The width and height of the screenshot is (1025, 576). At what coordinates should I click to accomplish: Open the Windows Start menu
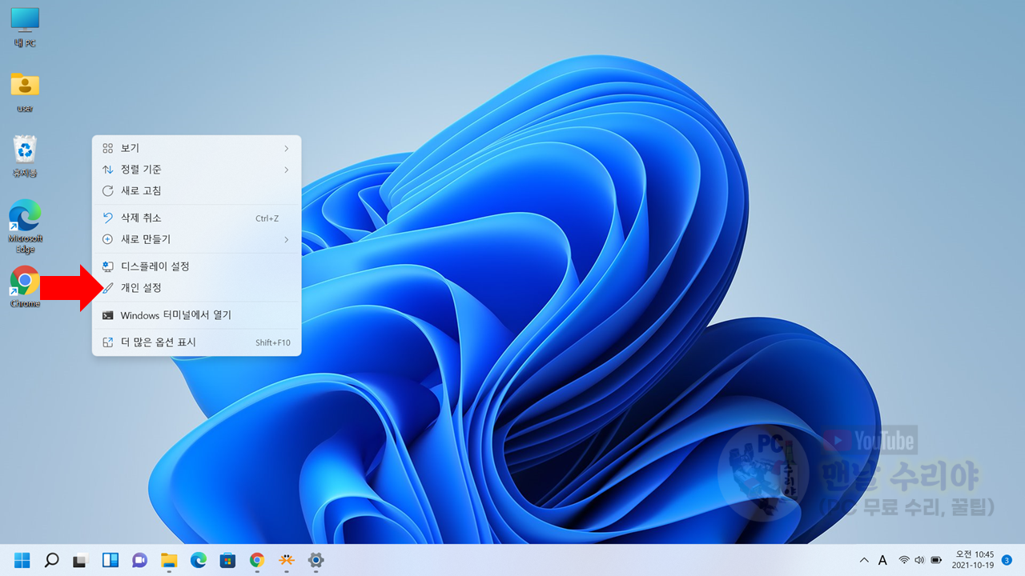click(x=22, y=560)
